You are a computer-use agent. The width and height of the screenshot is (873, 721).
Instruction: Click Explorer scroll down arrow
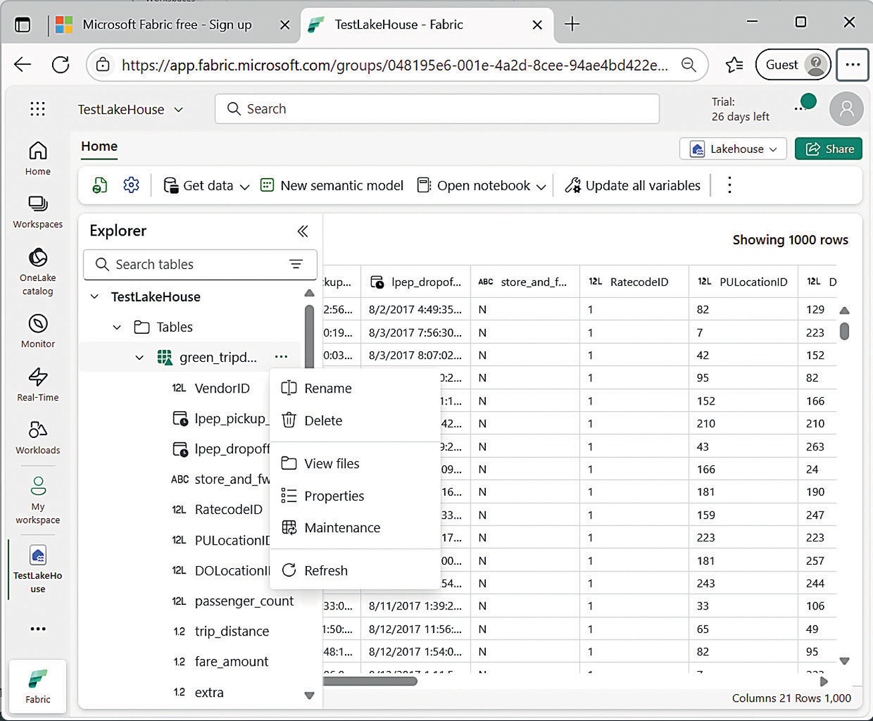[309, 696]
